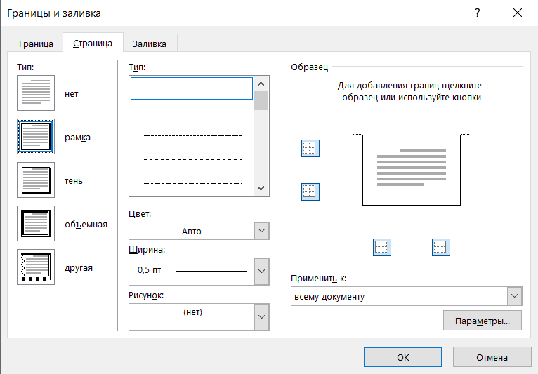Toggle the top border button beside the preview
Image resolution: width=538 pixels, height=374 pixels.
tap(310, 149)
